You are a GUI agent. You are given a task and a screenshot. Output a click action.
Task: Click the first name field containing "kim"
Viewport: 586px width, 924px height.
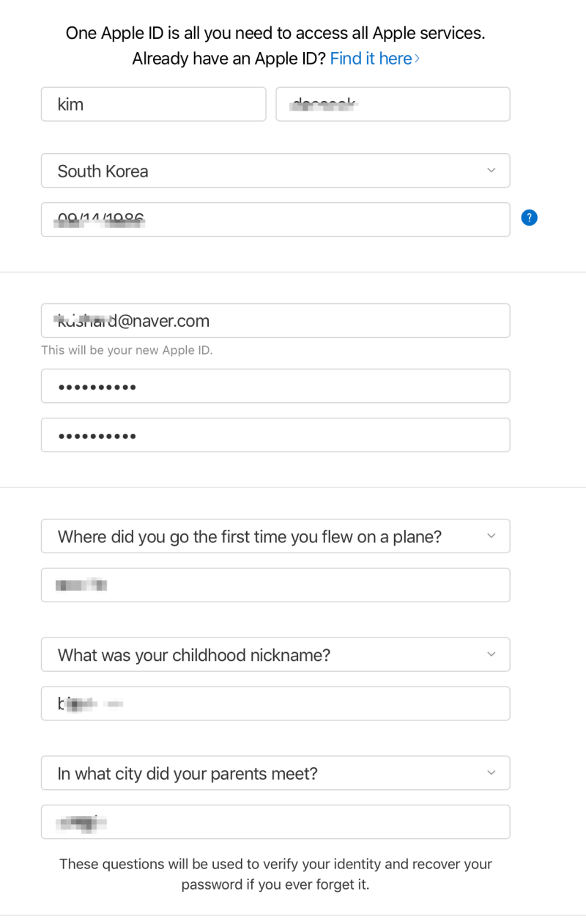[153, 104]
